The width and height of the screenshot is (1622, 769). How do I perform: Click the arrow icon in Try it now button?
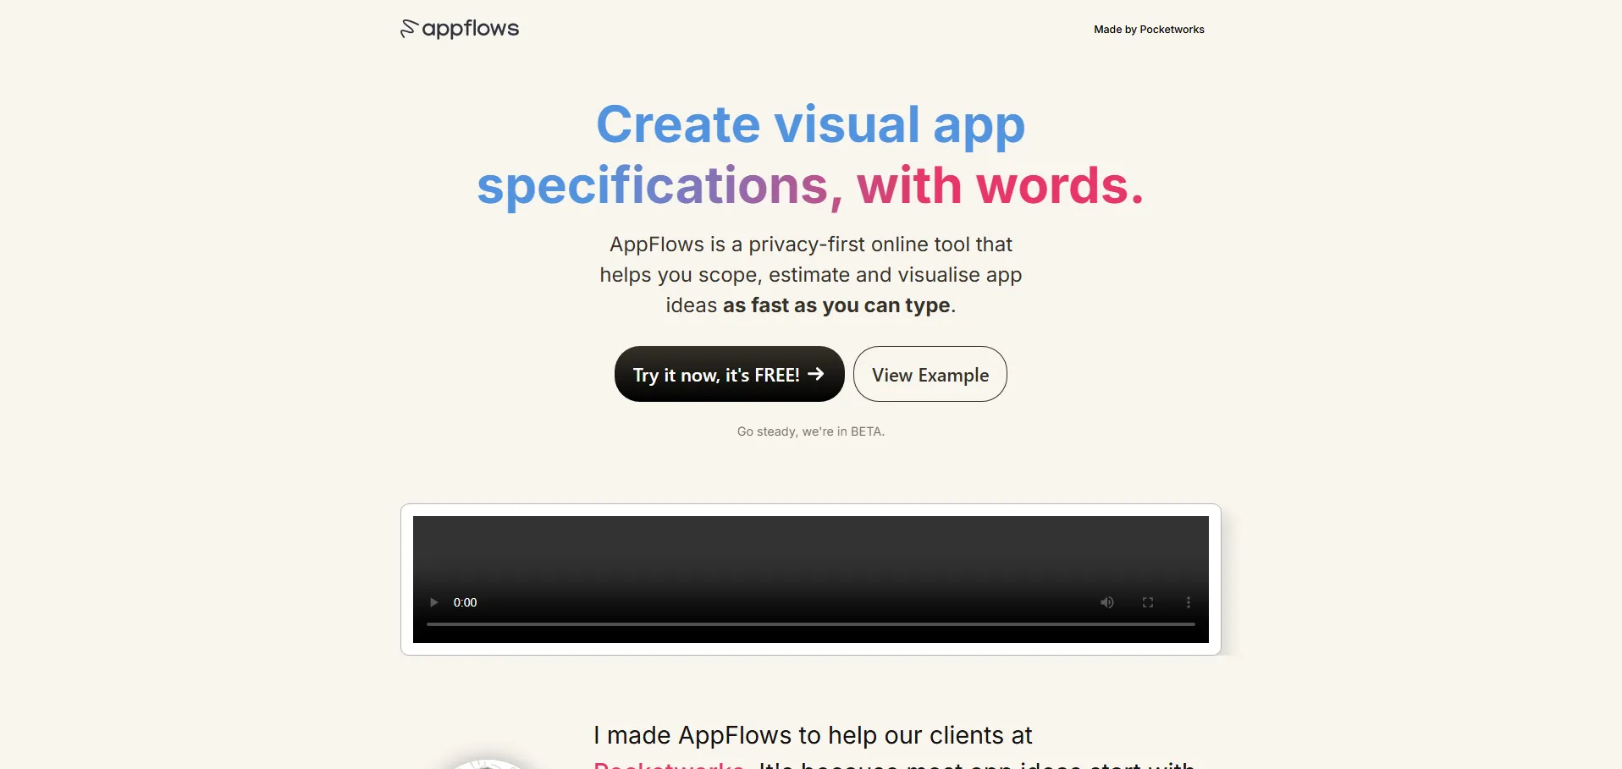point(815,374)
